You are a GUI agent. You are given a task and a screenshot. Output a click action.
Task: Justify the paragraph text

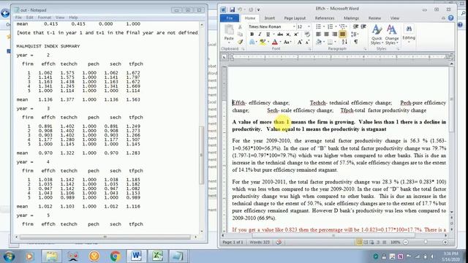coord(343,34)
